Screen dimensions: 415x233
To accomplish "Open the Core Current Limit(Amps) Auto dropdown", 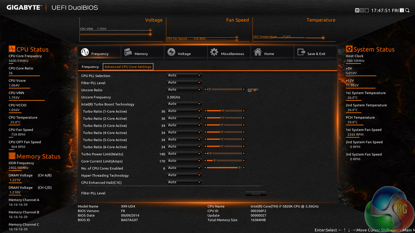I will pos(184,161).
